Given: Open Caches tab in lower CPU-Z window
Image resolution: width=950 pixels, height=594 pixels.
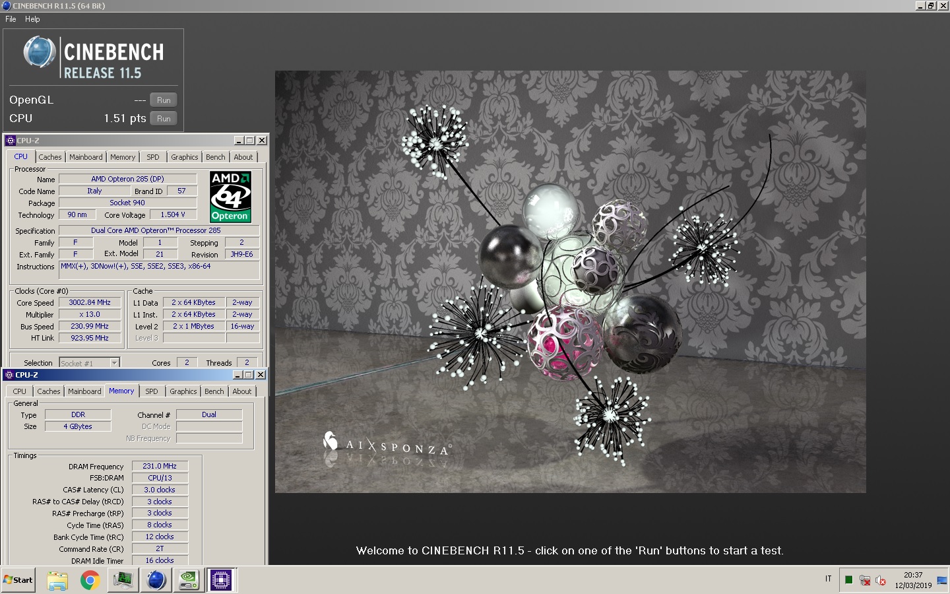Looking at the screenshot, I should tap(49, 391).
